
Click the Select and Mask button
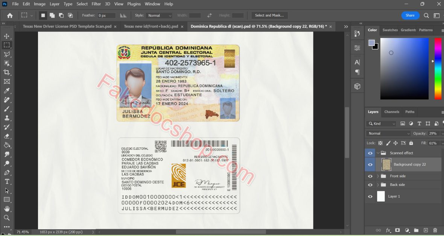(x=269, y=15)
